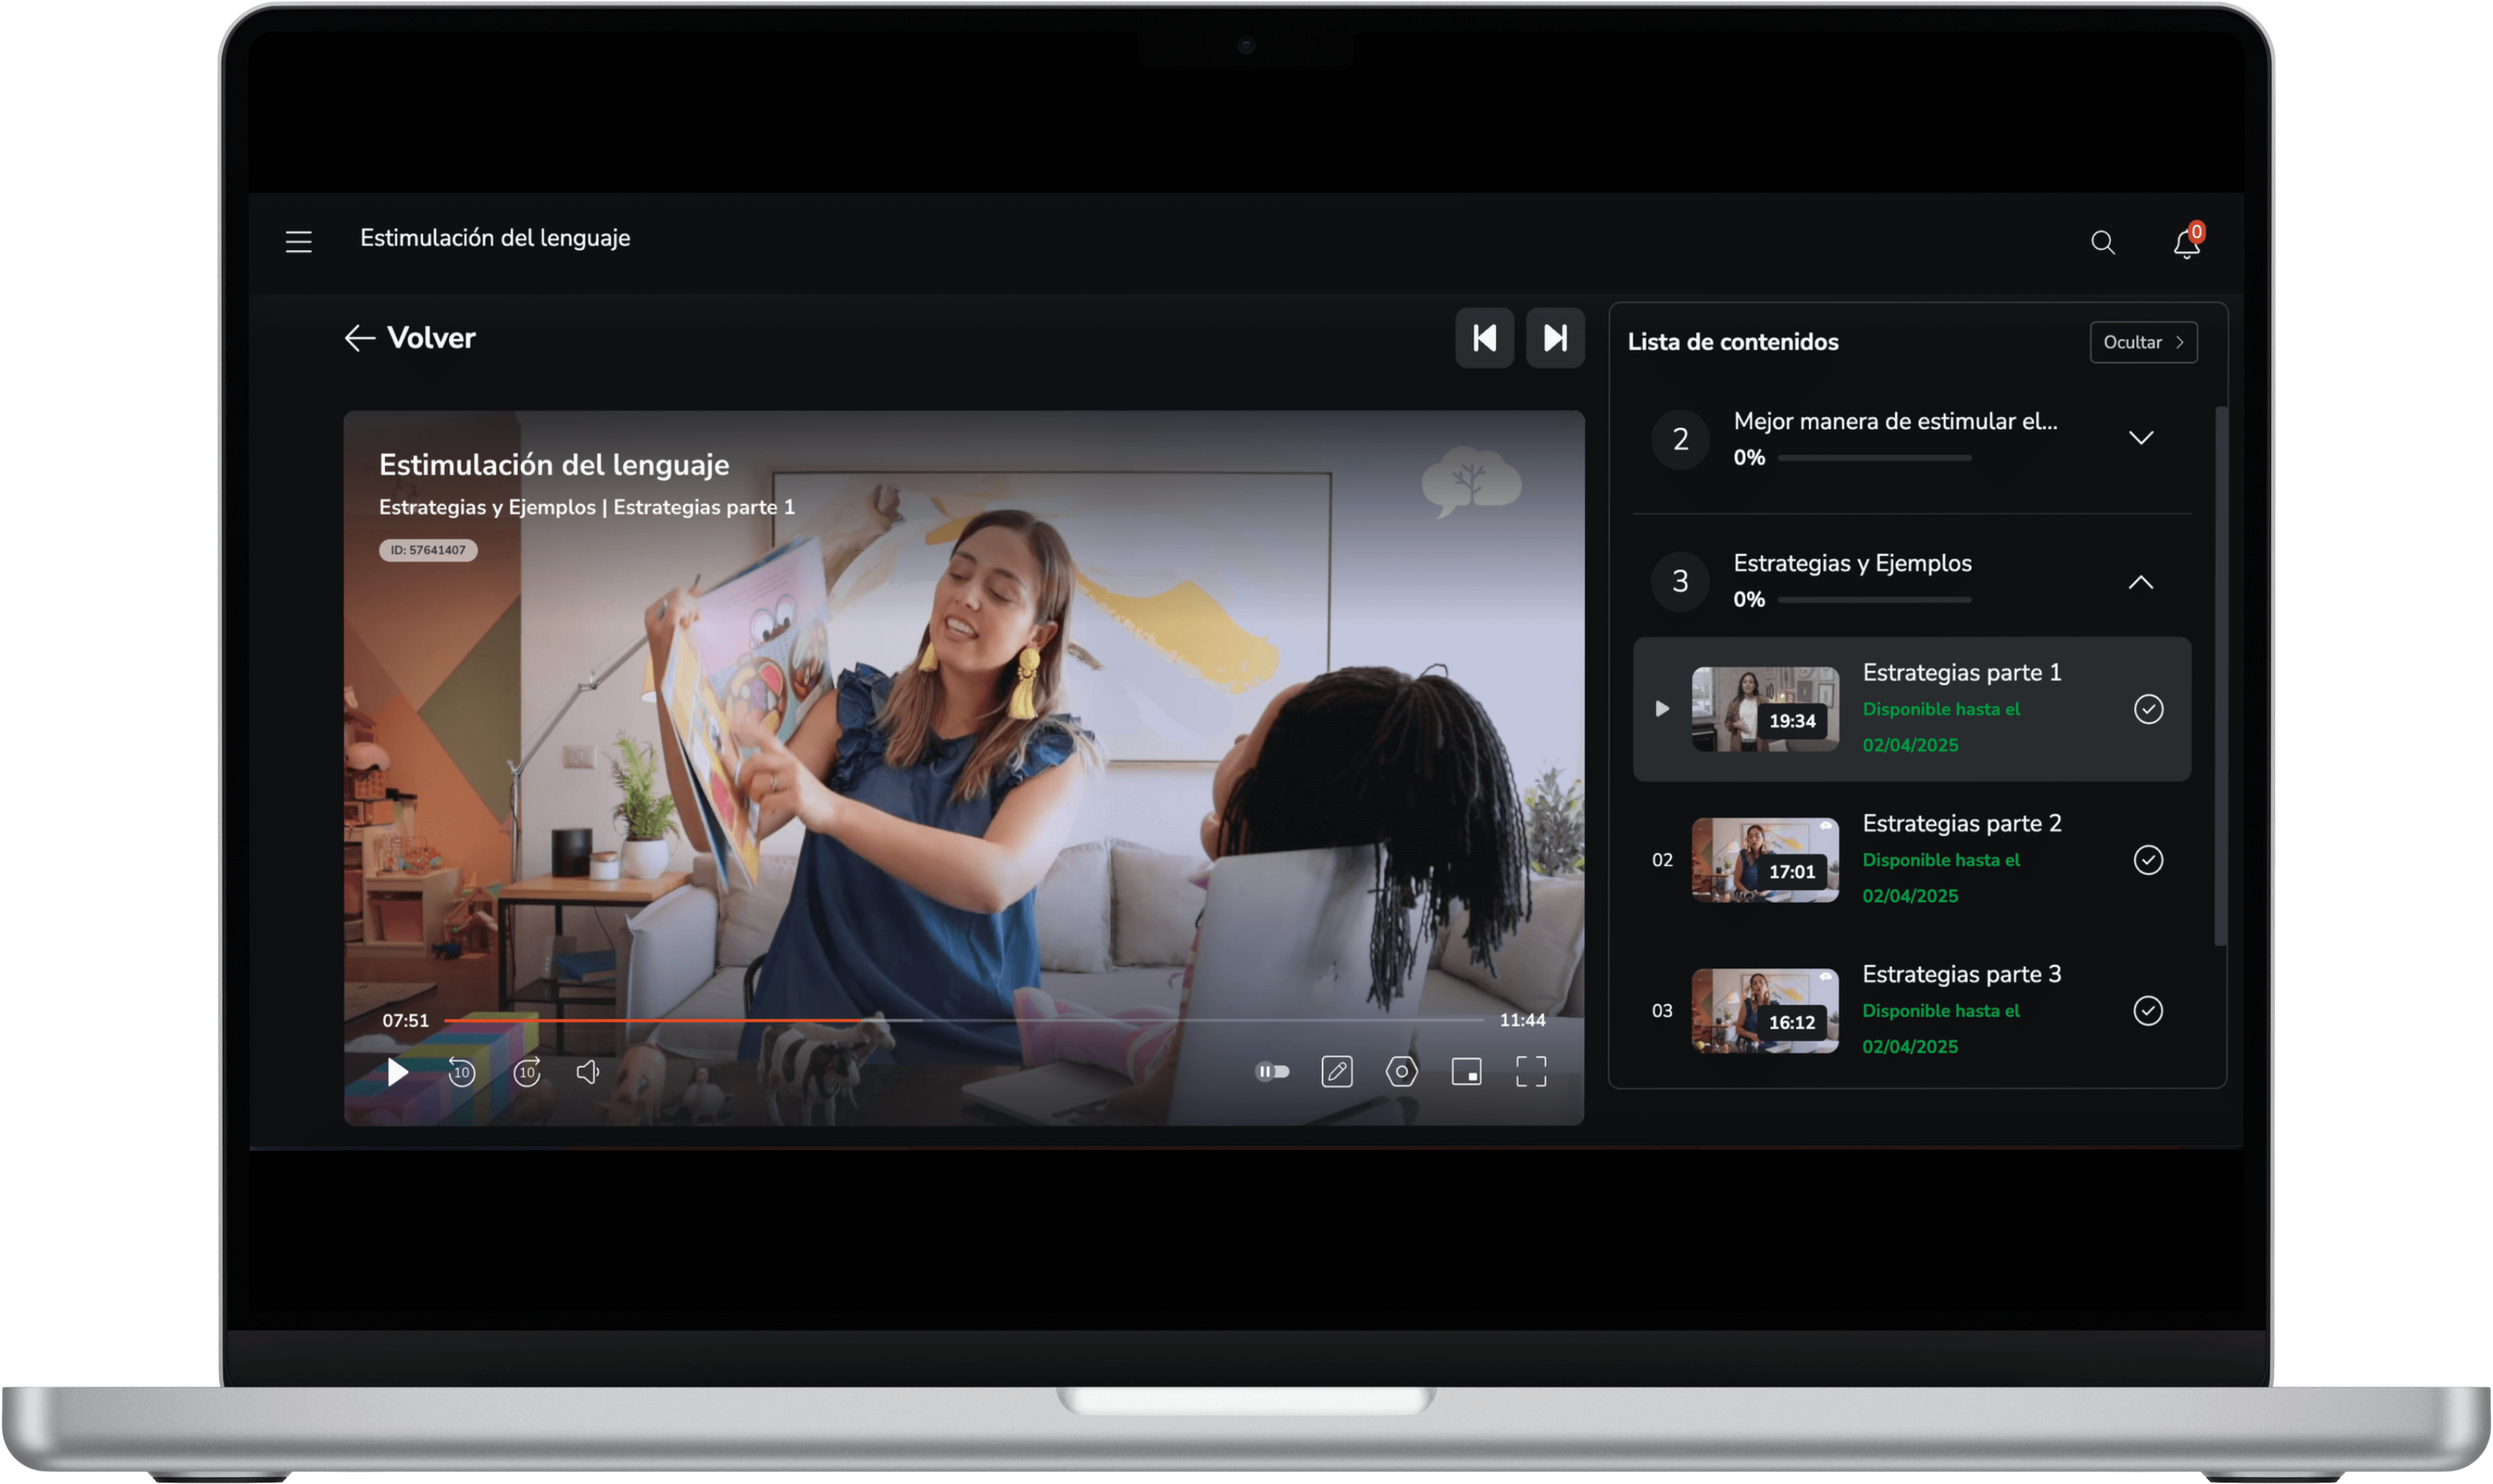This screenshot has height=1484, width=2493.
Task: Rewind 10 seconds
Action: pyautogui.click(x=461, y=1072)
